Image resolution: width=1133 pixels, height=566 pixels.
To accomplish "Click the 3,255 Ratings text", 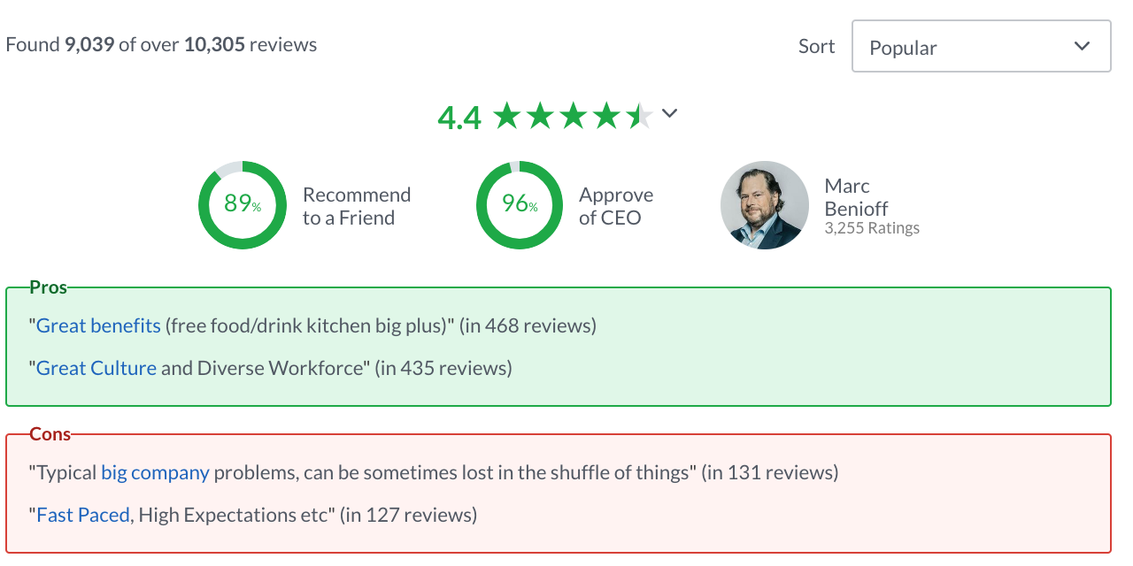I will pos(872,228).
